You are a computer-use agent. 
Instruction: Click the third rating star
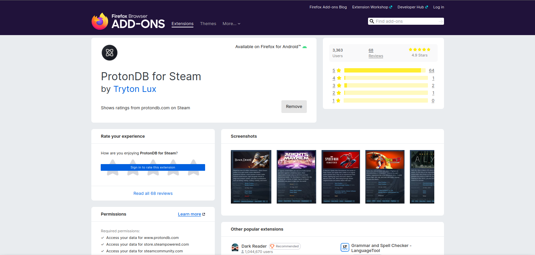[x=153, y=167]
